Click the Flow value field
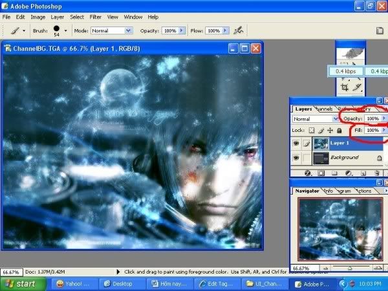Image resolution: width=388 pixels, height=291 pixels. tap(214, 30)
